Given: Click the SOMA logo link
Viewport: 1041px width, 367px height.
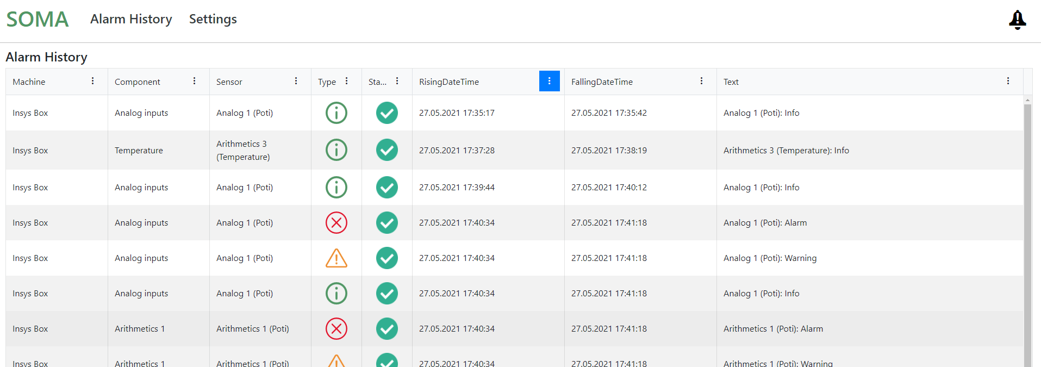Looking at the screenshot, I should (x=38, y=20).
